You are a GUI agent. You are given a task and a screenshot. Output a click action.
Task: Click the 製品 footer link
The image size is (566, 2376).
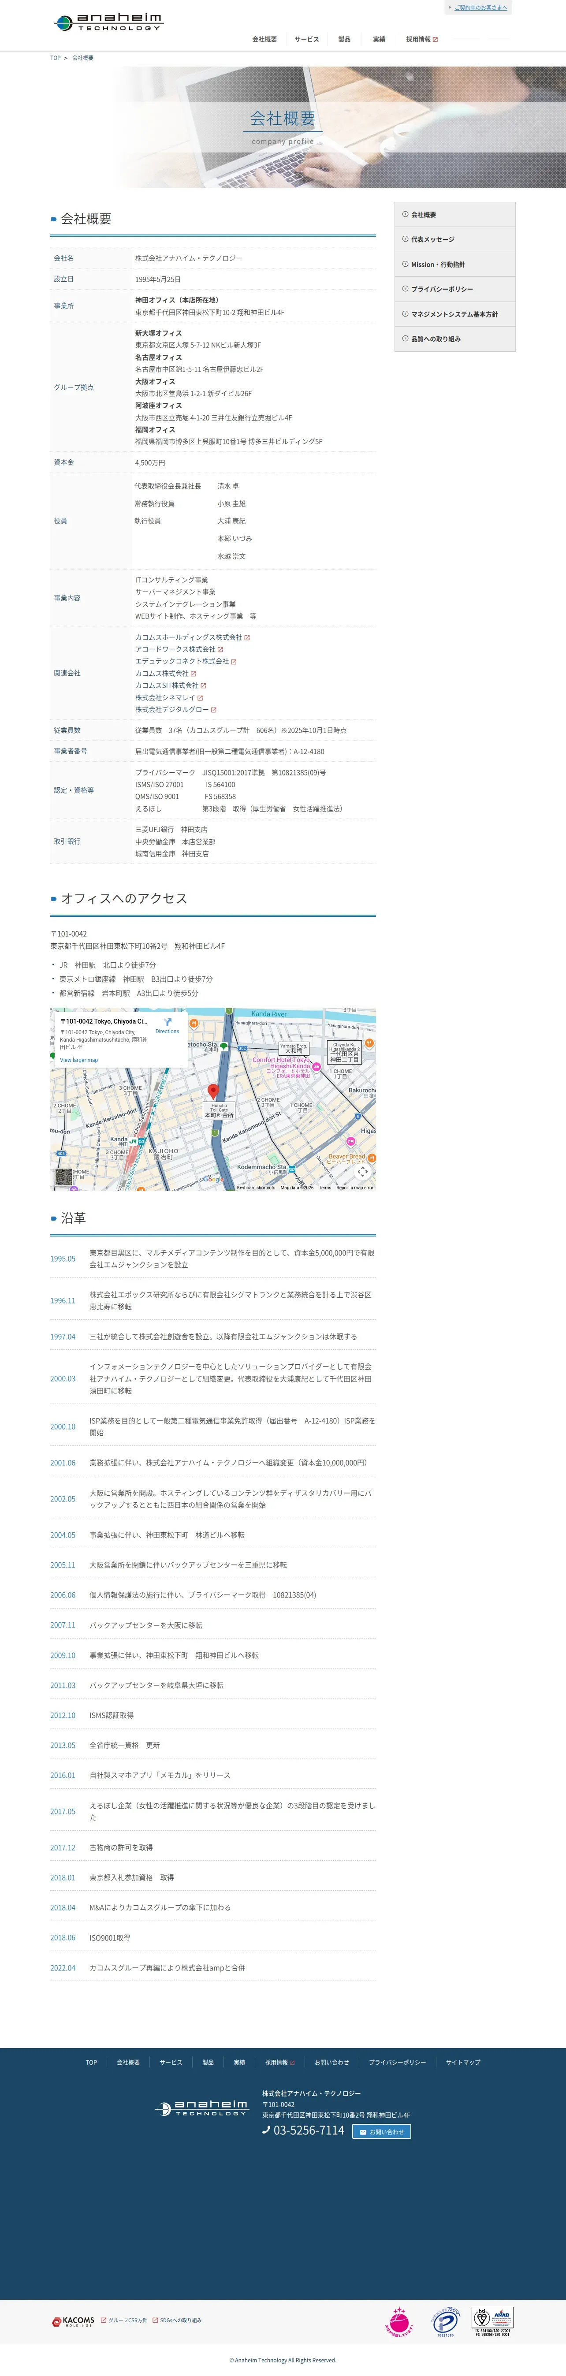click(x=209, y=2063)
